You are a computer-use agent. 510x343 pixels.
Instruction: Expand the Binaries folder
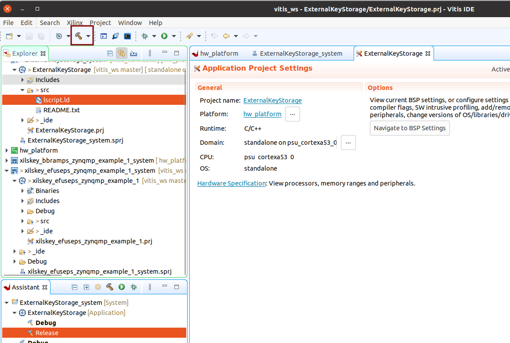click(x=22, y=191)
